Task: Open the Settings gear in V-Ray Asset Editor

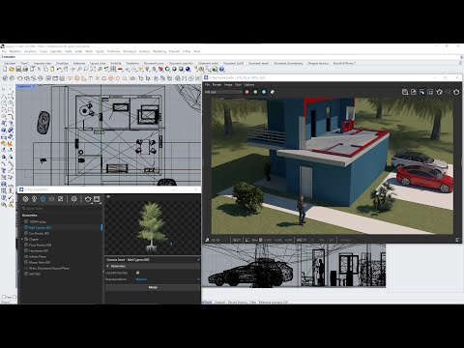Action: [74, 199]
